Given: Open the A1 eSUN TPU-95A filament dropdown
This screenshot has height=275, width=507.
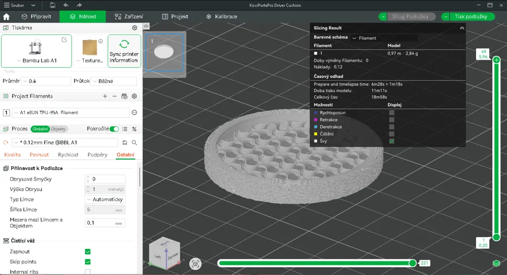Looking at the screenshot, I should click(x=71, y=113).
